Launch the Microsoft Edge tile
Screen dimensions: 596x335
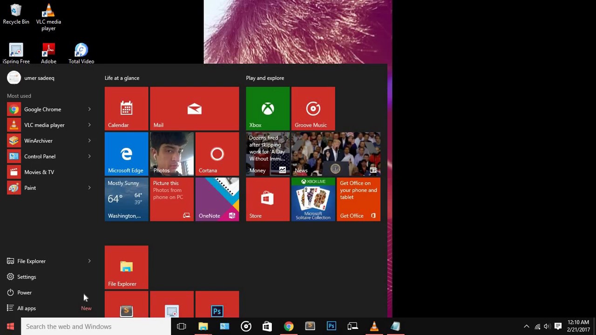(x=126, y=154)
